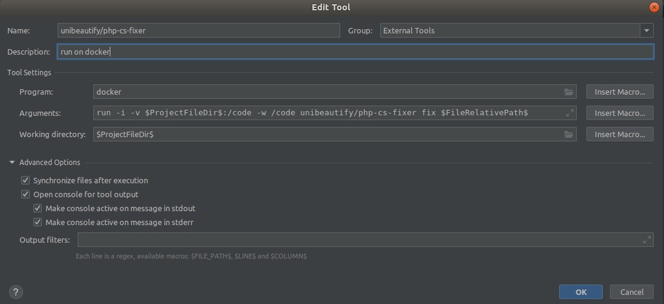Click into the Name text field

[x=198, y=31]
